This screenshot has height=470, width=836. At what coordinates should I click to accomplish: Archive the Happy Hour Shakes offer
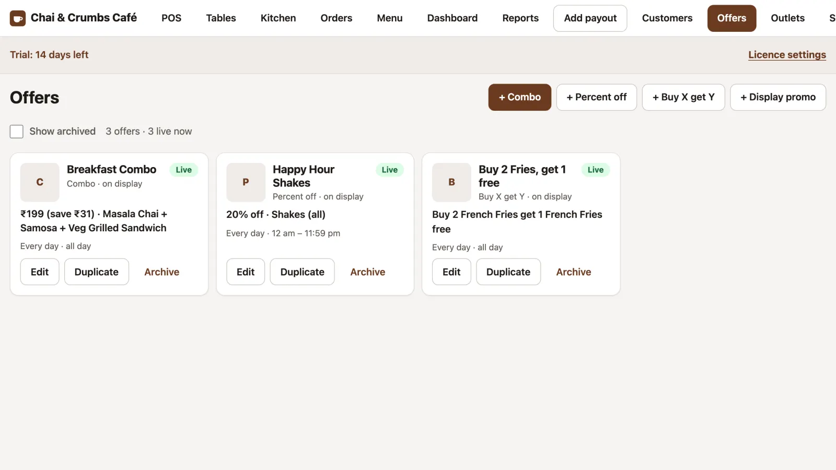(x=368, y=272)
